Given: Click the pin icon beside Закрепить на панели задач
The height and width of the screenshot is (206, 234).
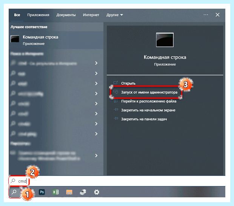Looking at the screenshot, I should pyautogui.click(x=116, y=118).
